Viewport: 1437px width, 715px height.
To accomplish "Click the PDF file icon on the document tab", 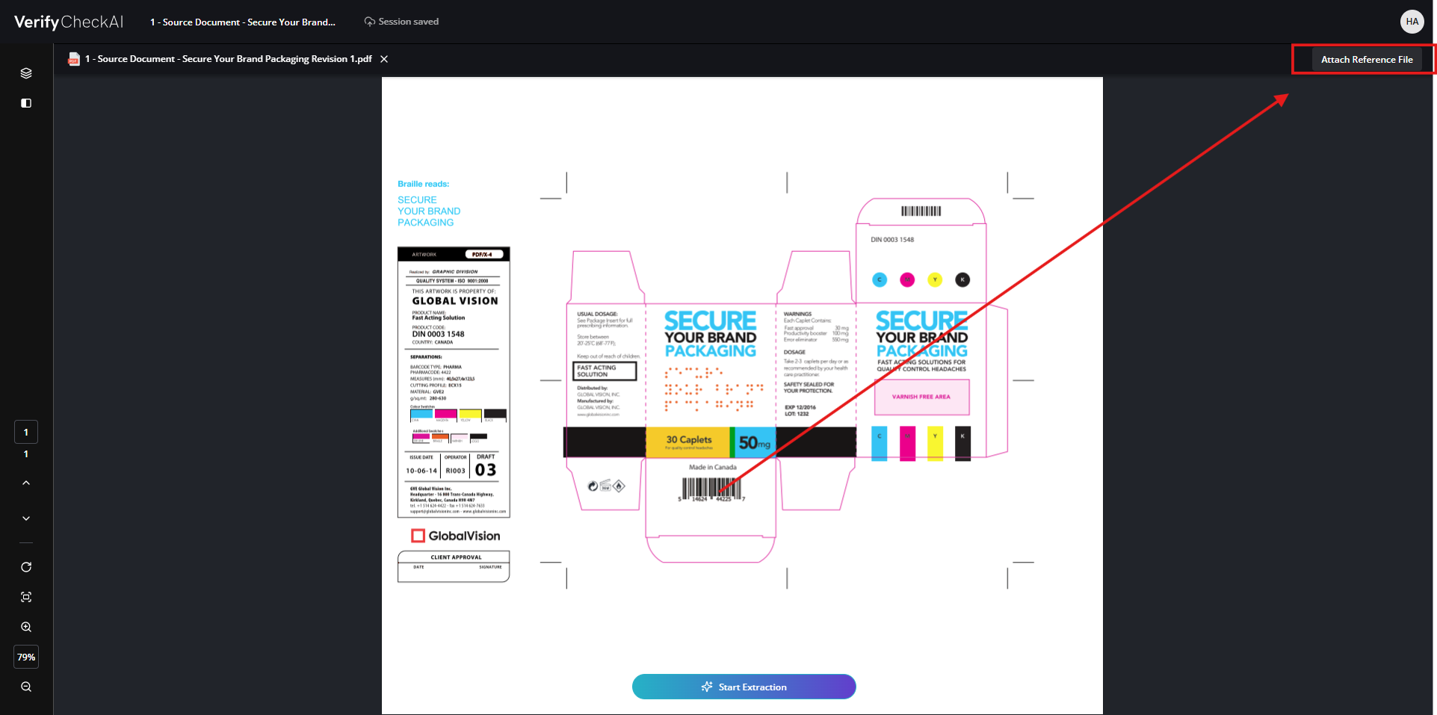I will point(74,59).
